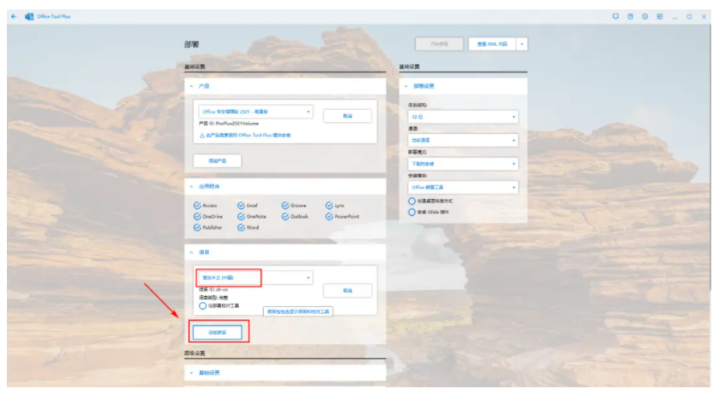This screenshot has height=395, width=719.
Task: Click the View XML code button
Action: click(492, 44)
